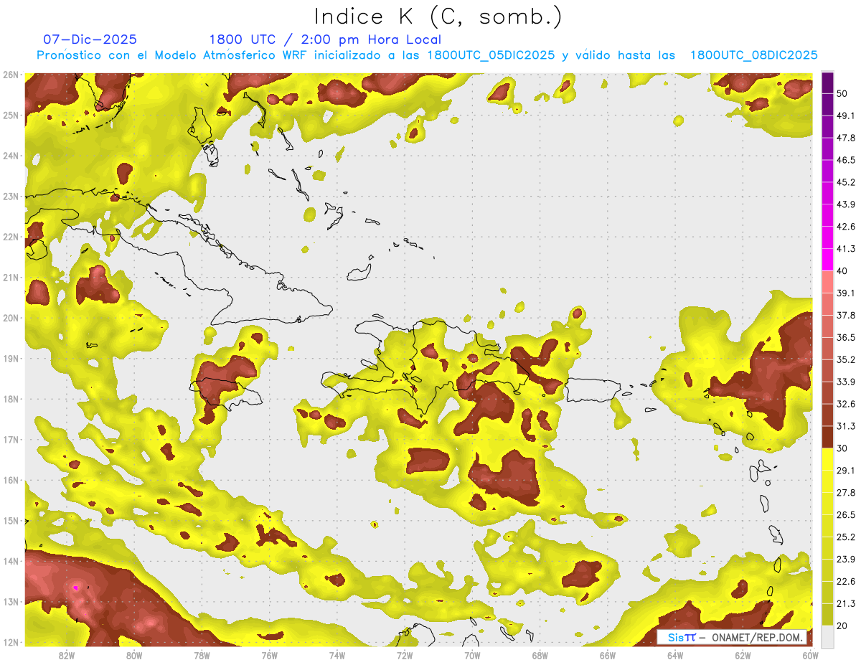Image resolution: width=861 pixels, height=665 pixels.
Task: Click the 19N latitude label
Action: coord(11,358)
